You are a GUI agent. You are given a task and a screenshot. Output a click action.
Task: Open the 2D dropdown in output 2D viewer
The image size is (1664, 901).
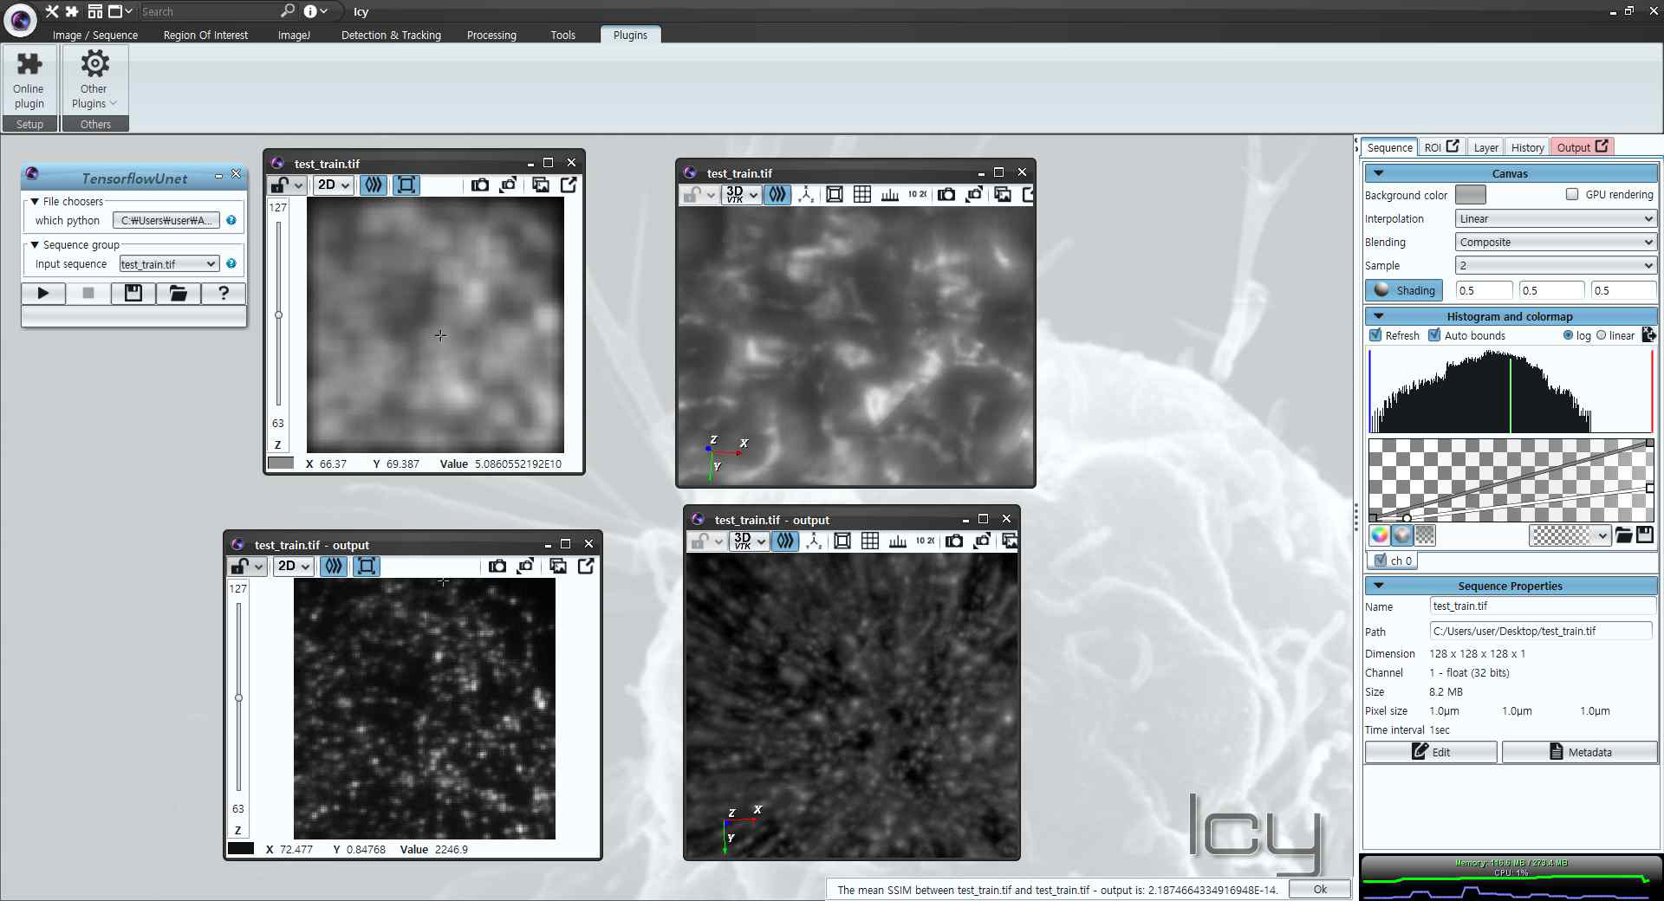(293, 567)
